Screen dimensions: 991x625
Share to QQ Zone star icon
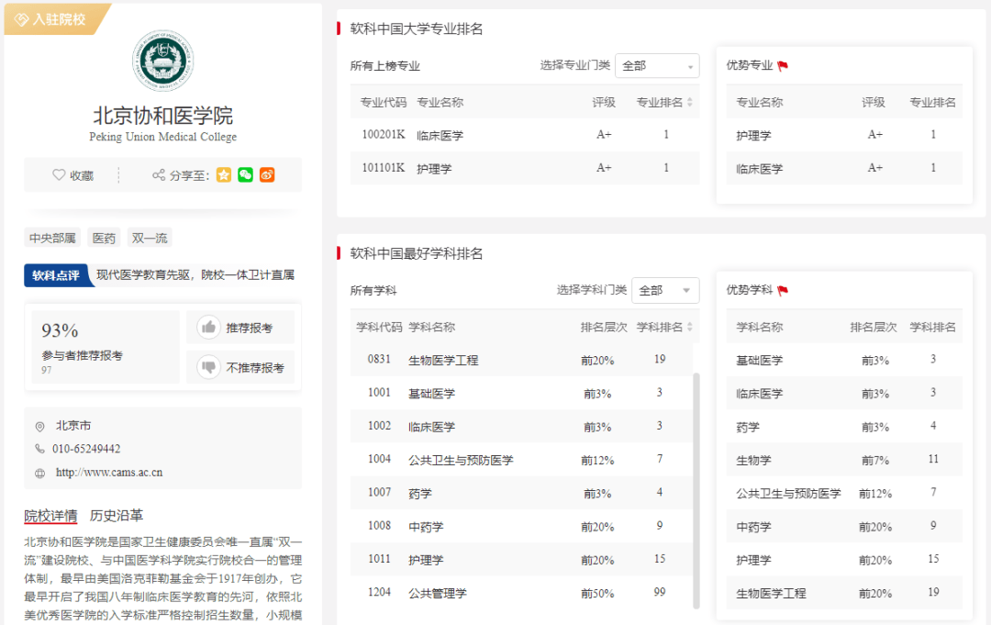[x=224, y=175]
